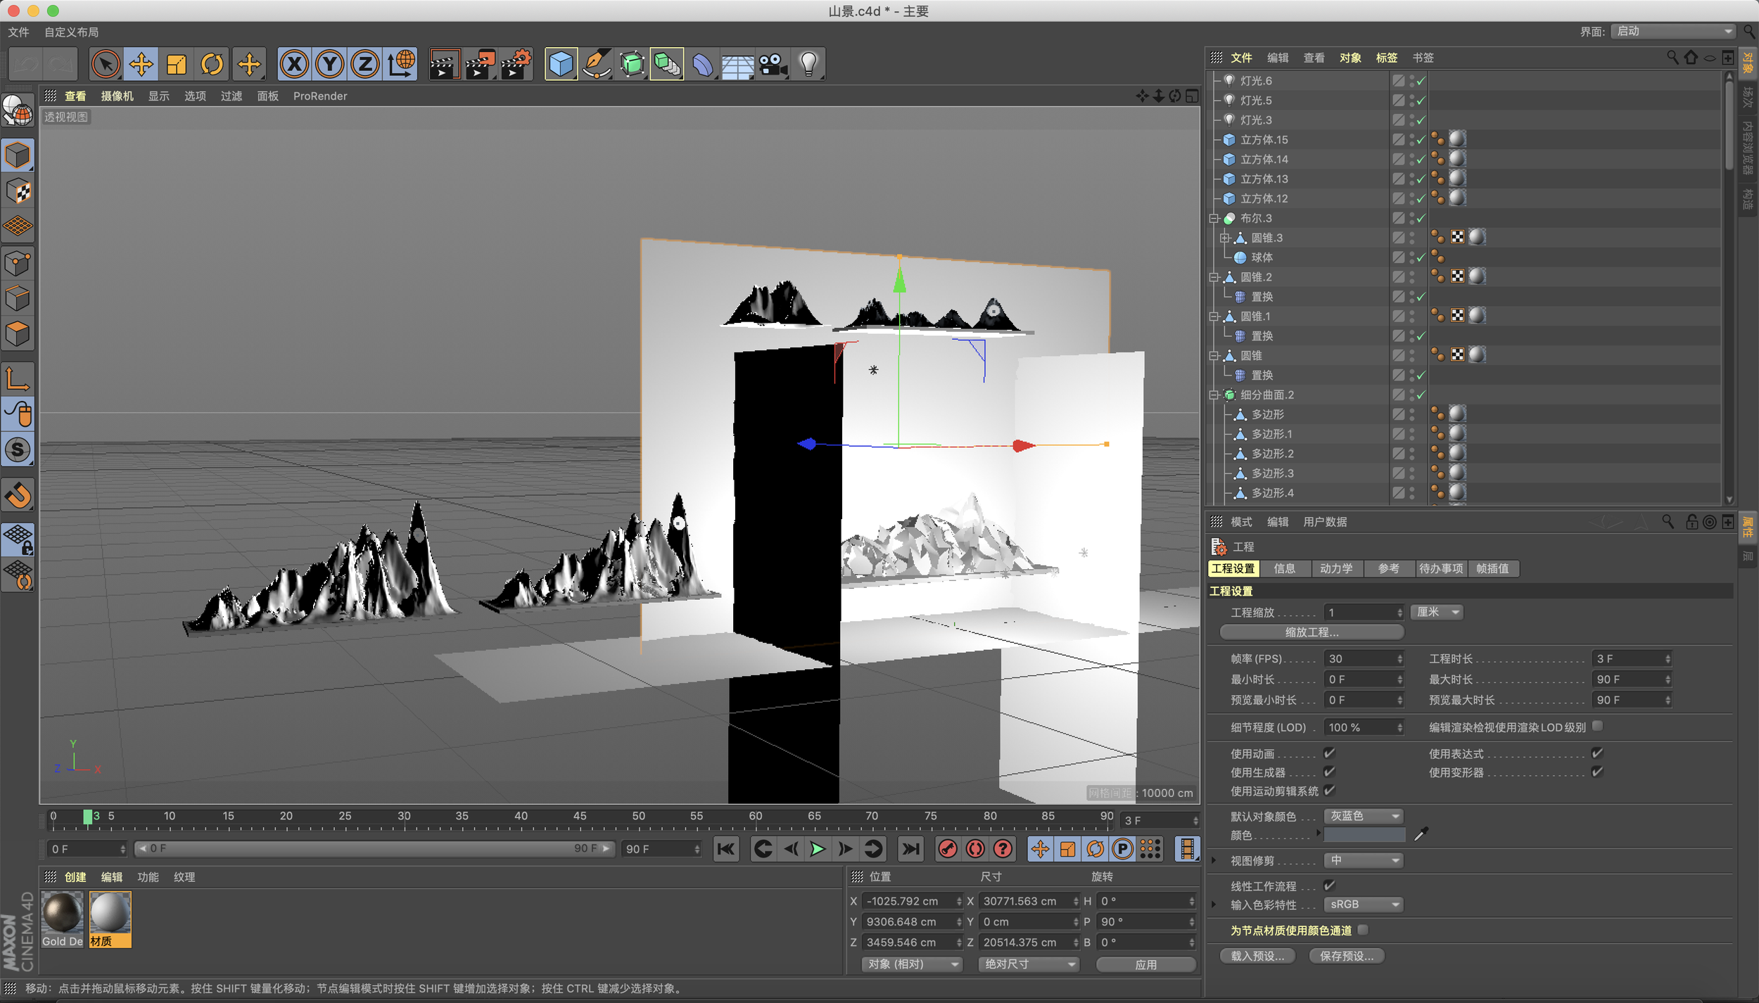The height and width of the screenshot is (1003, 1759).
Task: Open the 自定义布局 menu
Action: pos(71,32)
